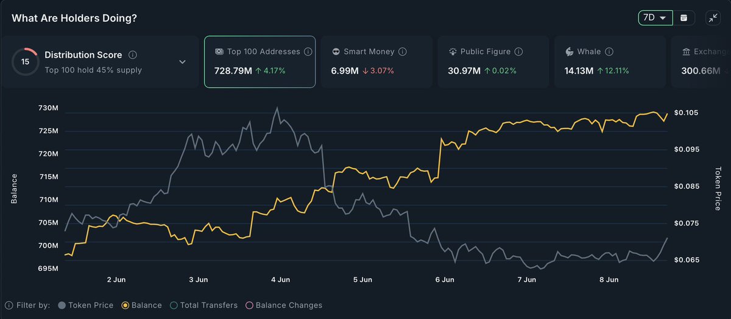Open the 7D time range dropdown
Viewport: 731px width, 319px height.
[655, 18]
